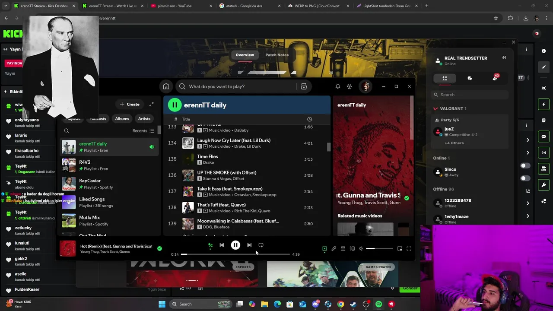Play That's Tuff (feat. Quavo)
This screenshot has width=553, height=311.
coord(246,208)
